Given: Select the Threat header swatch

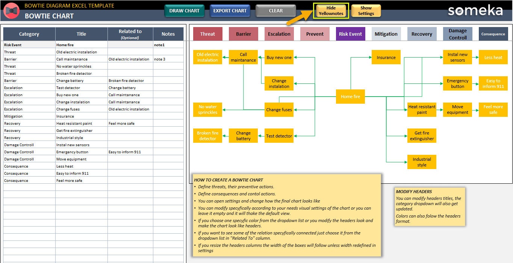Looking at the screenshot, I should tap(207, 34).
